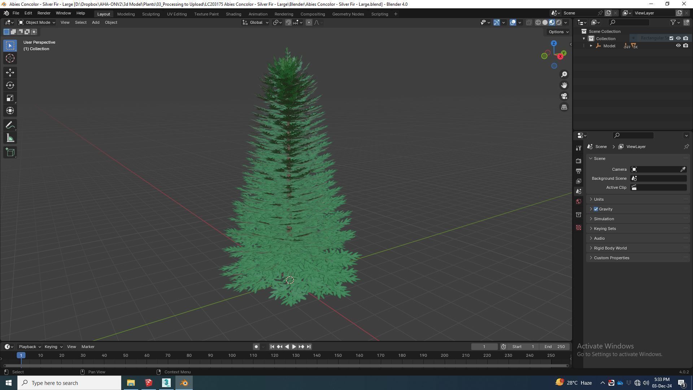
Task: Open the Object Mode dropdown
Action: tap(37, 22)
